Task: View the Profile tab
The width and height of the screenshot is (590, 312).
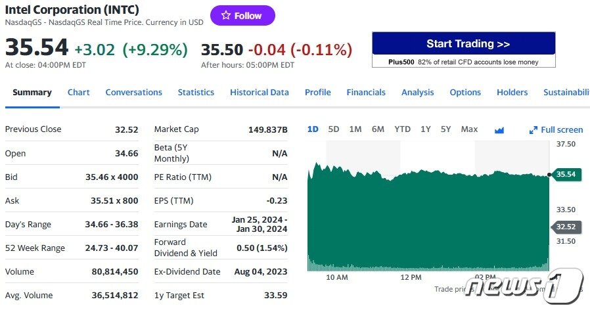Action: [318, 93]
